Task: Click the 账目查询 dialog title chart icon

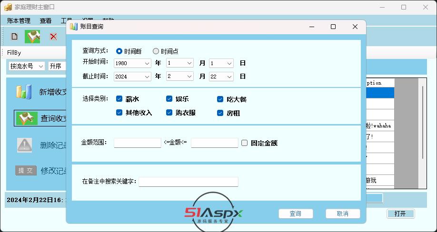Action: 74,27
